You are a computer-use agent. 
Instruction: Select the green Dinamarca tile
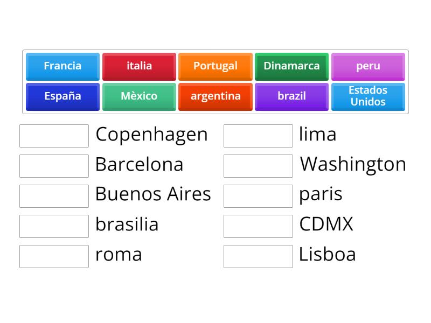(291, 66)
